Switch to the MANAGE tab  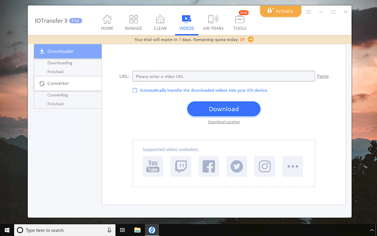134,23
